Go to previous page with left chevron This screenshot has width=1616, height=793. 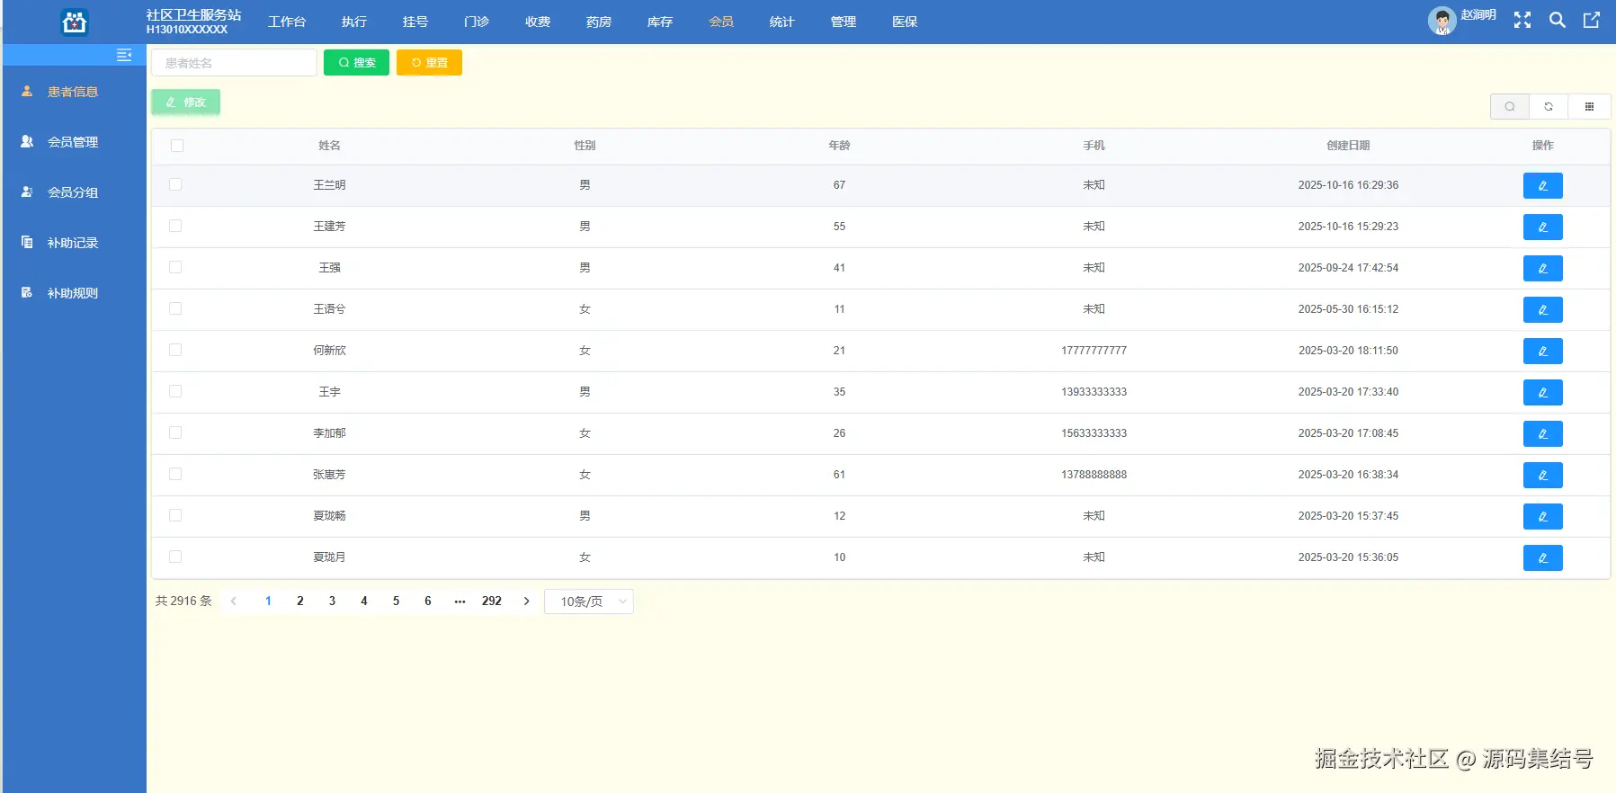[234, 601]
